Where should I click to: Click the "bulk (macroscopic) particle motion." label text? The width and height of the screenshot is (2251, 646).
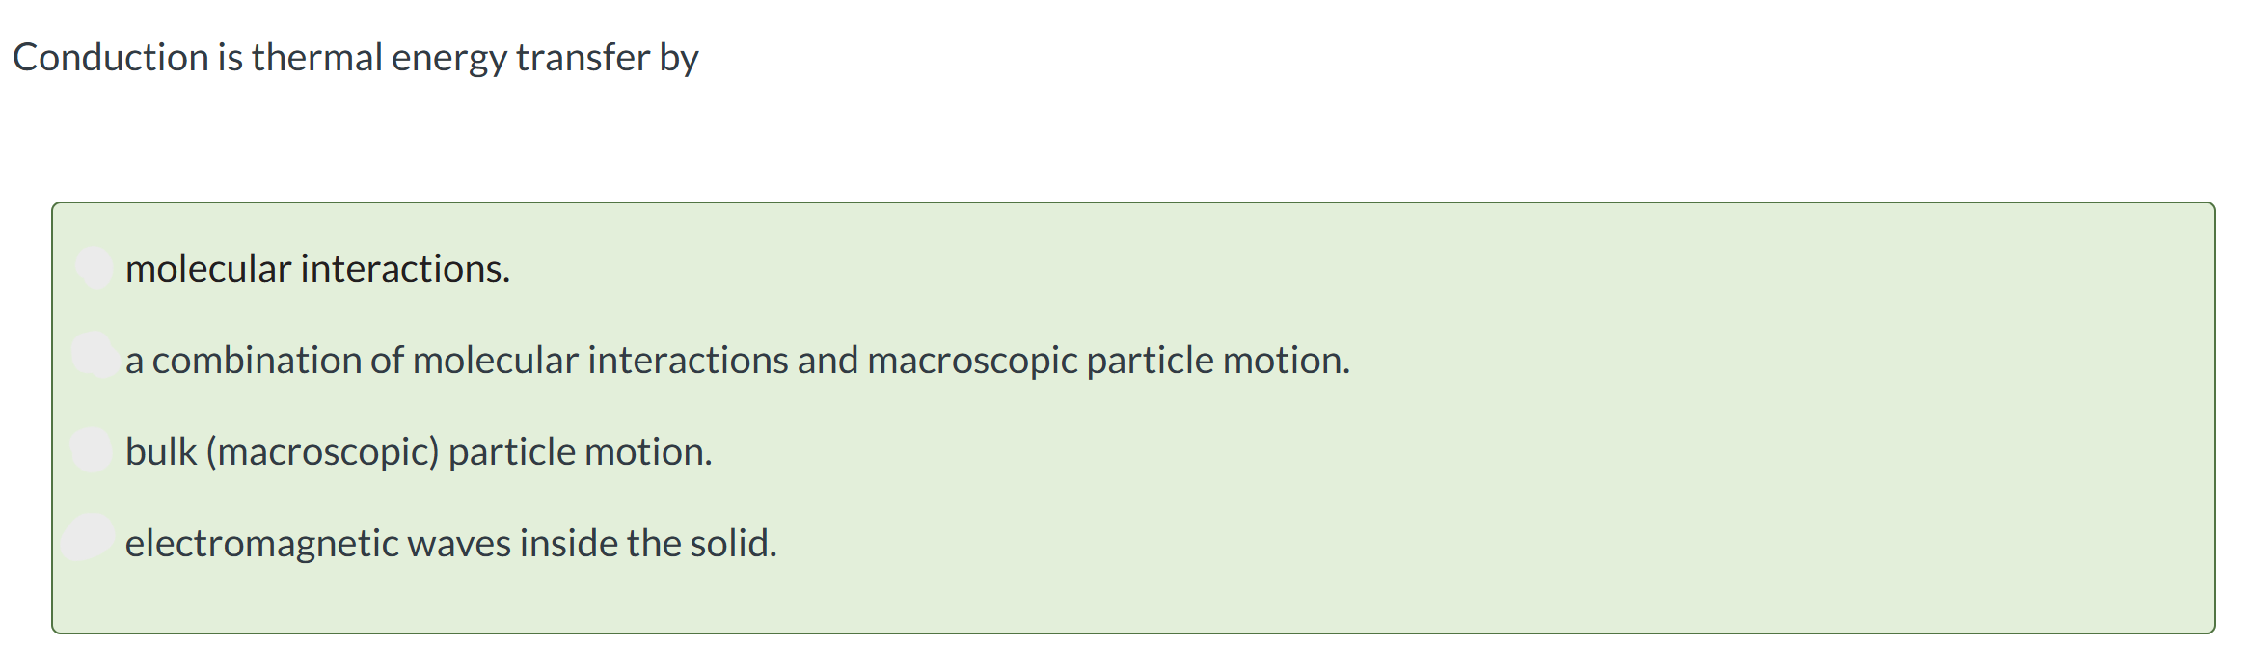point(419,451)
